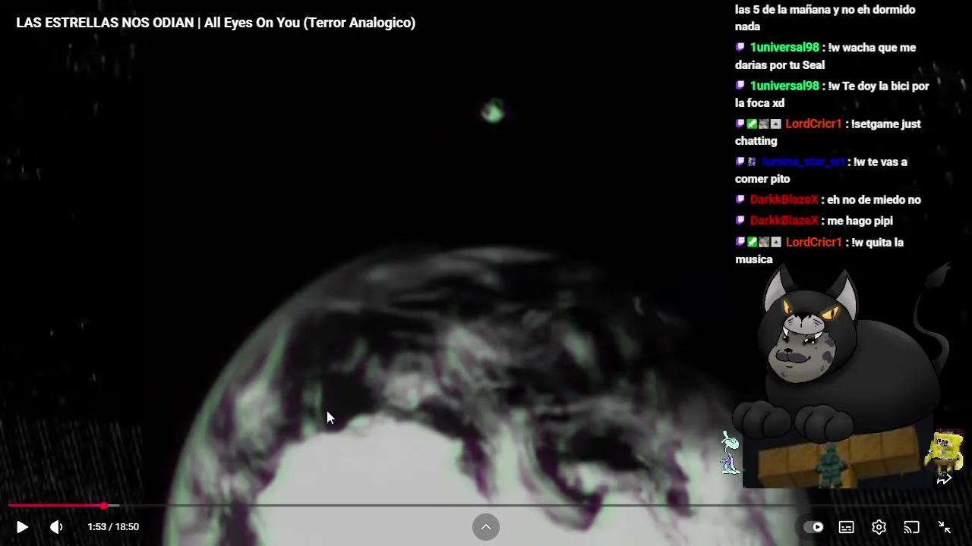The height and width of the screenshot is (546, 972).
Task: Expand more videos chevron button
Action: point(486,527)
